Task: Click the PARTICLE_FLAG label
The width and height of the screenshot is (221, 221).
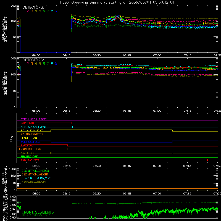Action: point(31,149)
